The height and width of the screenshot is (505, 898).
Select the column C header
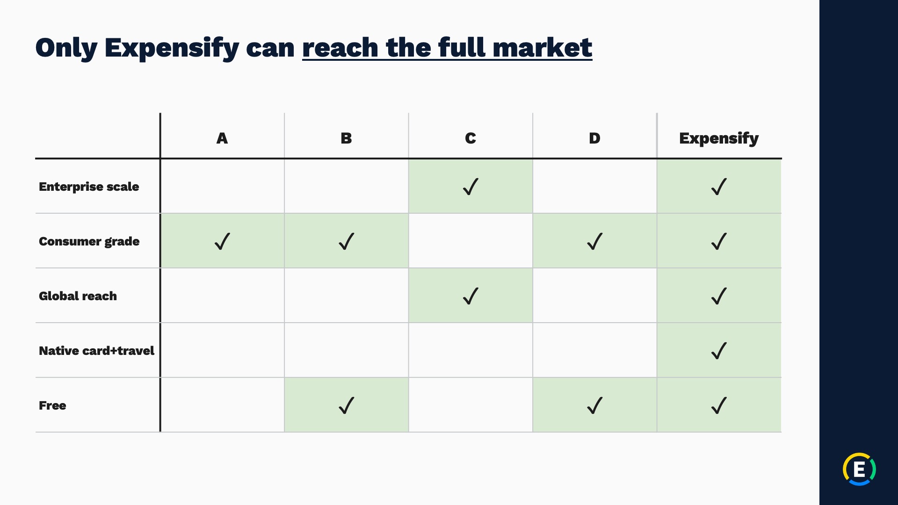[471, 138]
